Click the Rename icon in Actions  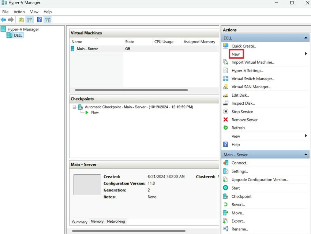[225, 229]
